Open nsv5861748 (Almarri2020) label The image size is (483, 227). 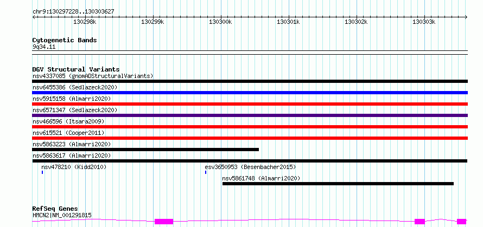click(x=261, y=178)
